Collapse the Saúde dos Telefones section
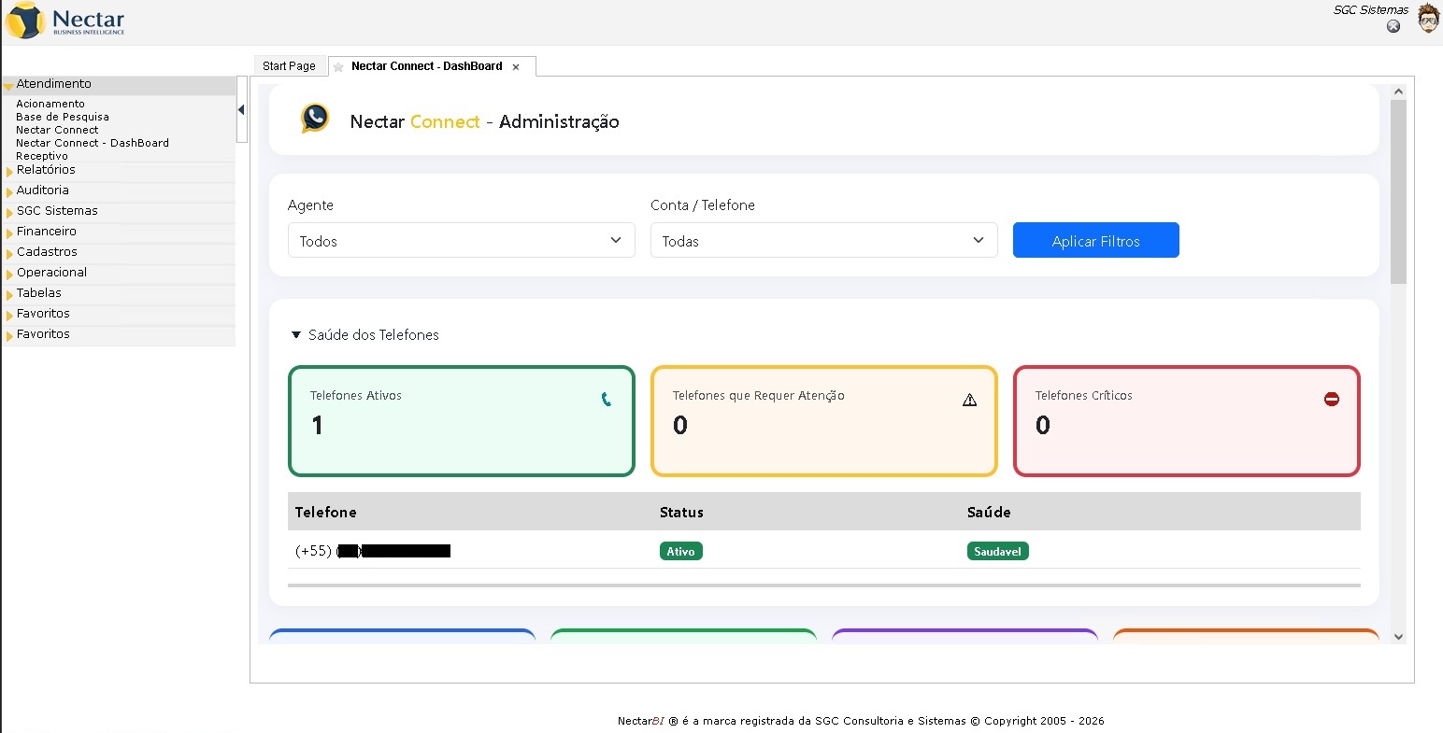 tap(296, 335)
